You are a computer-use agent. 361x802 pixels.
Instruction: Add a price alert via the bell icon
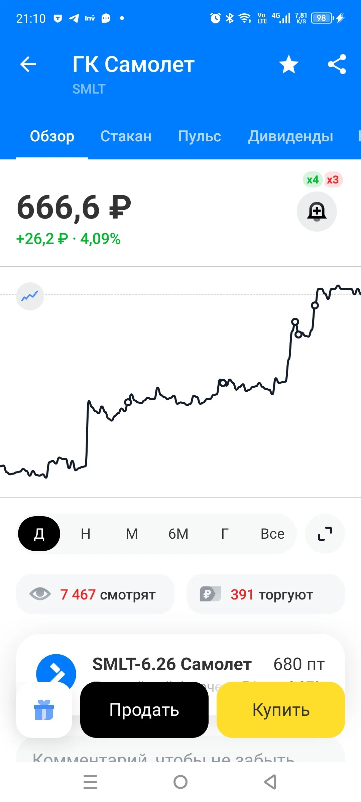click(317, 211)
